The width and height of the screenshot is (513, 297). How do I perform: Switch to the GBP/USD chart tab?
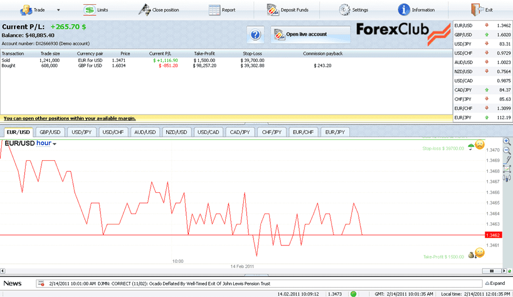click(49, 132)
